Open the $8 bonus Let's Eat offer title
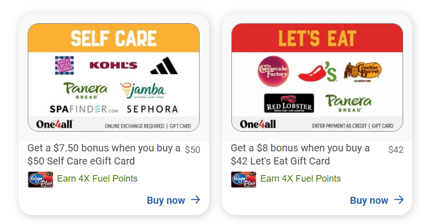Viewport: 436px width, 224px height. pos(300,154)
